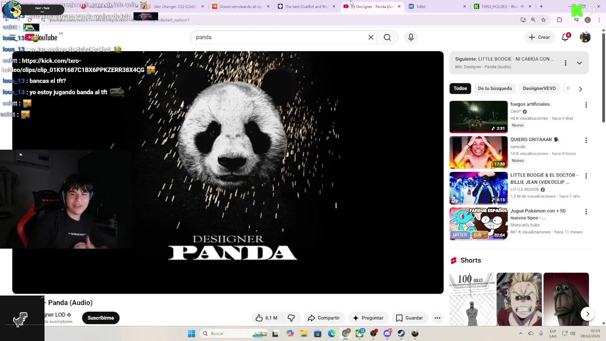Open the Chrome three-dot menu
The image size is (606, 341).
[599, 20]
